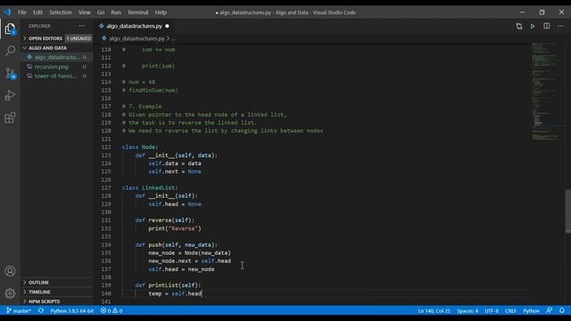Open the Explorer view in activity bar
Image resolution: width=571 pixels, height=321 pixels.
tap(10, 29)
